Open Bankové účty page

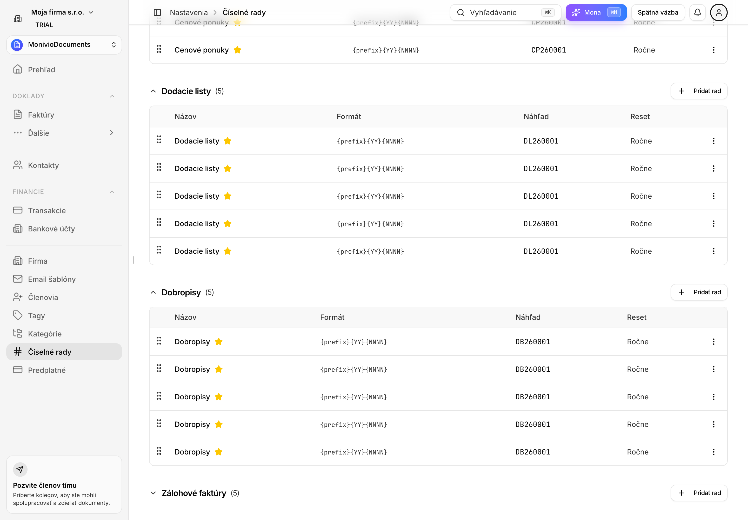[x=64, y=229]
